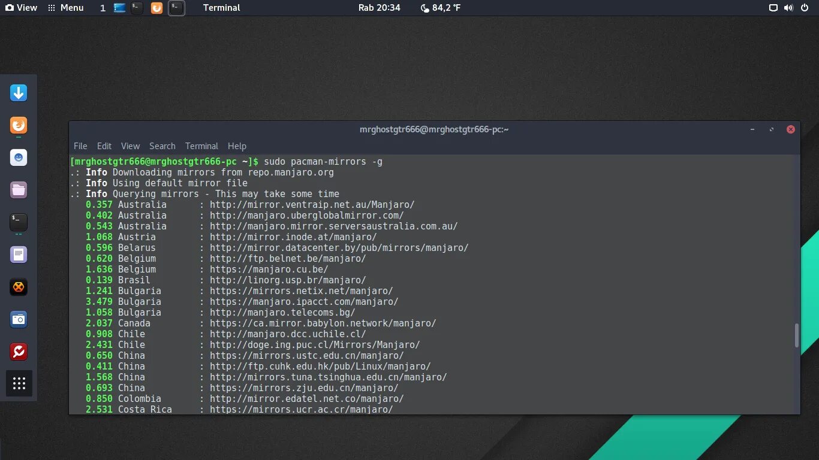The width and height of the screenshot is (819, 460).
Task: Close the terminal window with the red button
Action: 791,129
